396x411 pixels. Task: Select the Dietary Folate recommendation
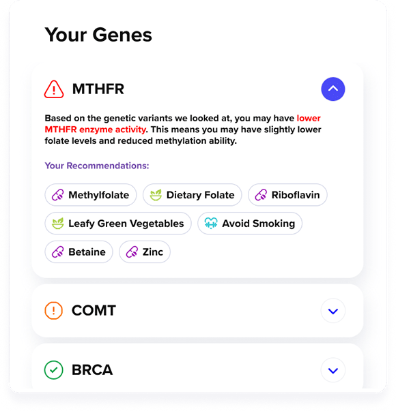point(192,195)
